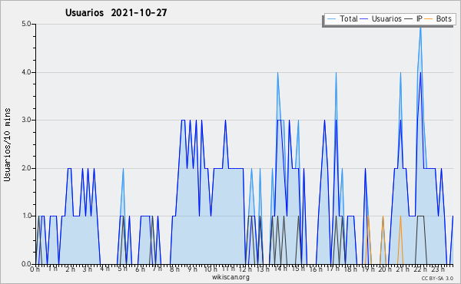The width and height of the screenshot is (461, 284).
Task: Click the light blue Total legend line
Action: click(332, 19)
